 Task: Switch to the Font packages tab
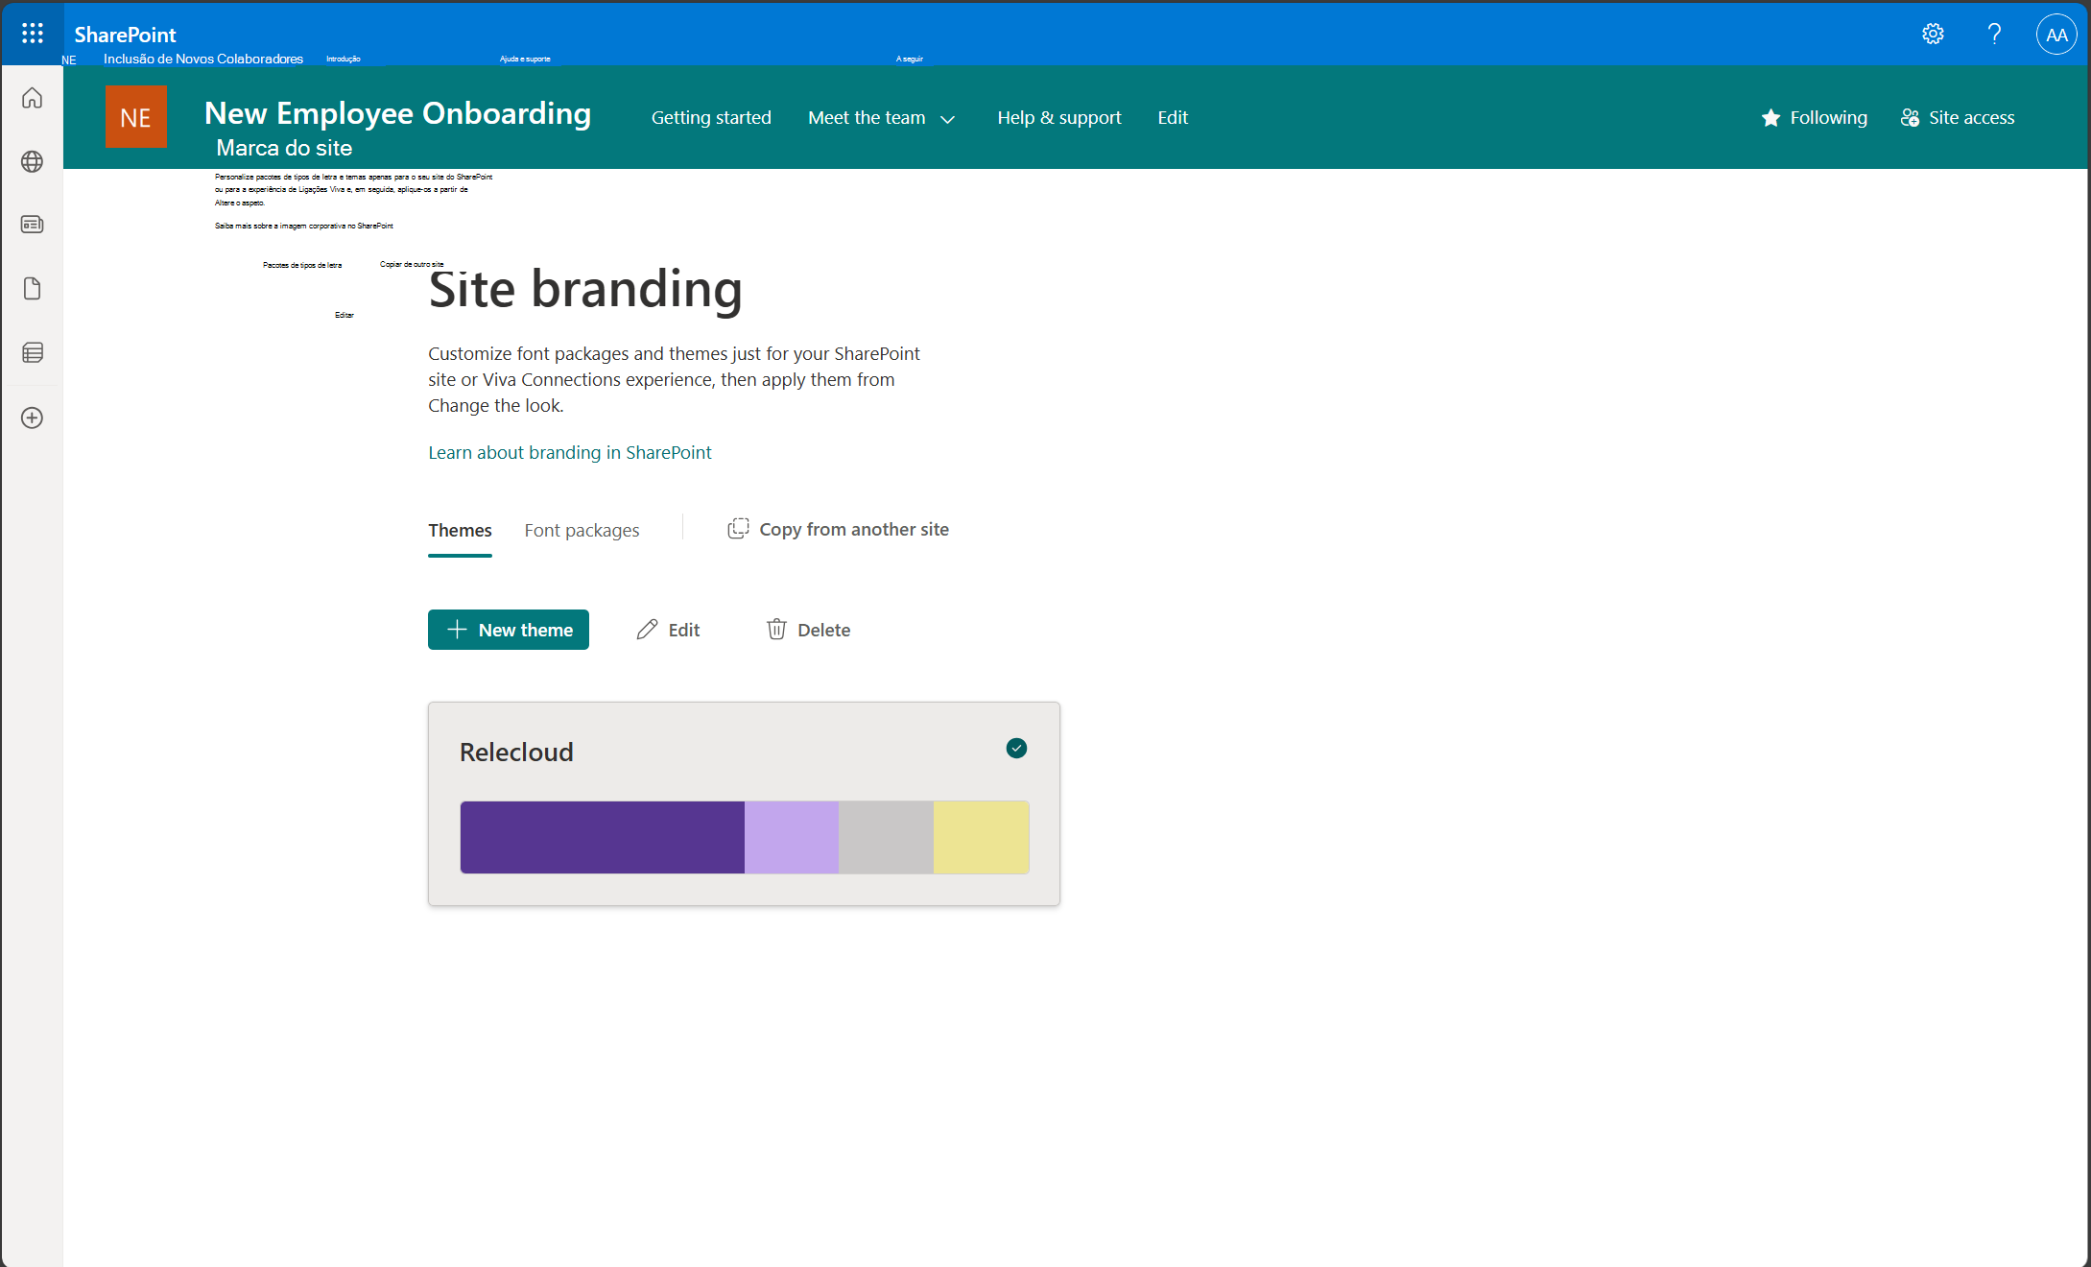pos(582,530)
